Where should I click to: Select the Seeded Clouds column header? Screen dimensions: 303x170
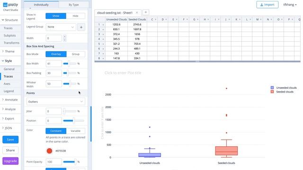click(137, 19)
